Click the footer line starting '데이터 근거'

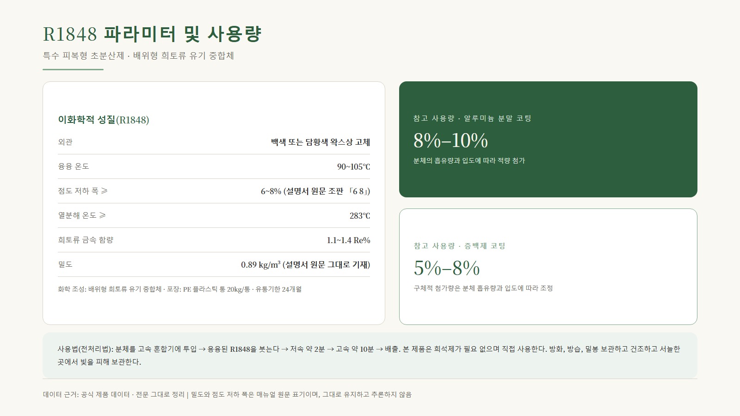(227, 395)
